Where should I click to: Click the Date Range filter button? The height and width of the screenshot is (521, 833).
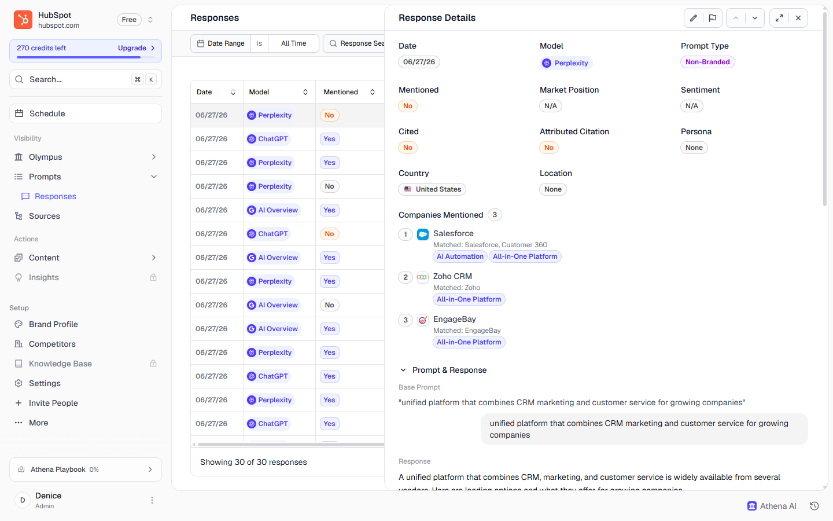tap(221, 43)
